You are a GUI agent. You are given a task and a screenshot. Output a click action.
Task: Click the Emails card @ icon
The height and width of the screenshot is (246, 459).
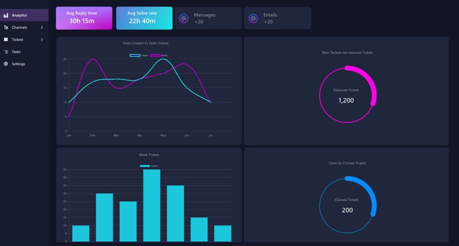pos(253,18)
